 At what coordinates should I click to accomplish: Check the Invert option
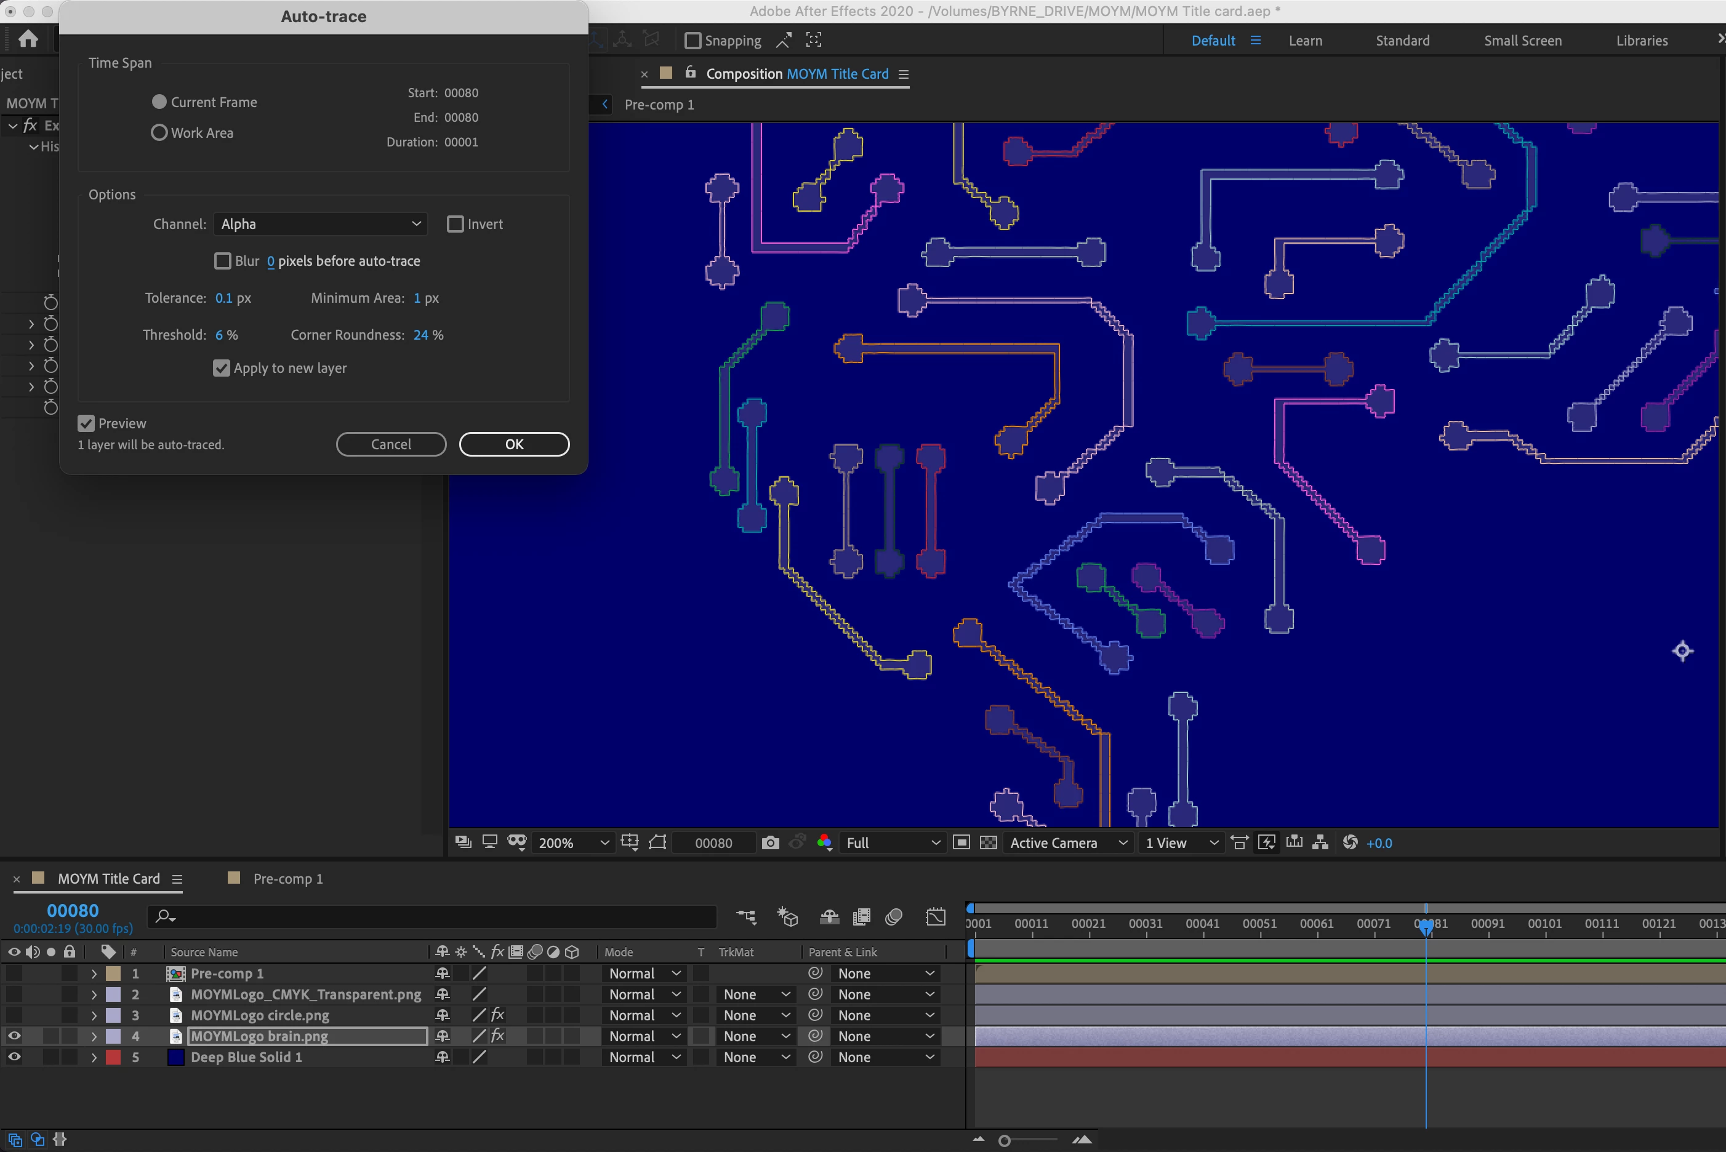click(x=456, y=224)
